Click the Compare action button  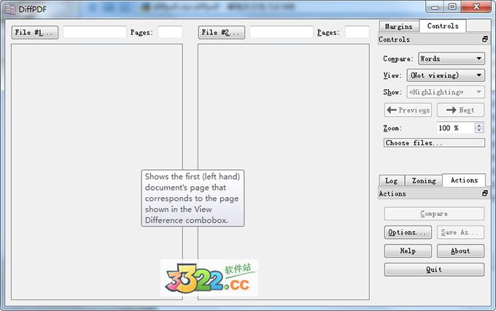pyautogui.click(x=434, y=214)
